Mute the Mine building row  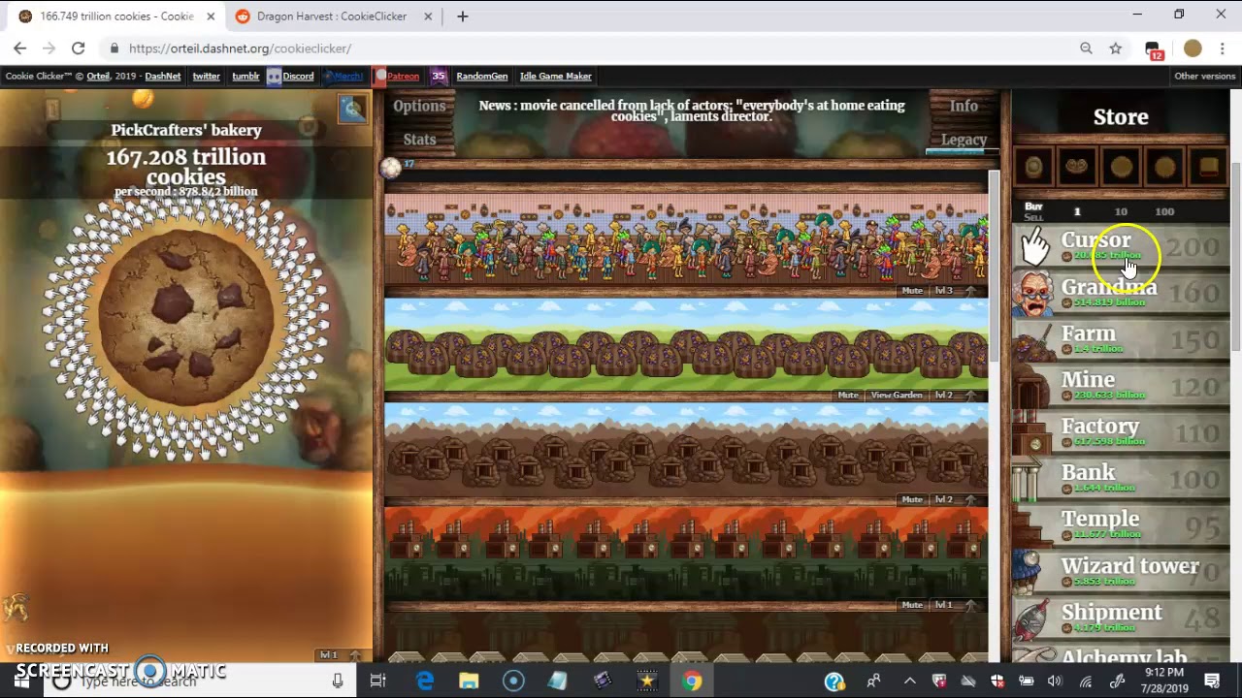click(x=912, y=500)
